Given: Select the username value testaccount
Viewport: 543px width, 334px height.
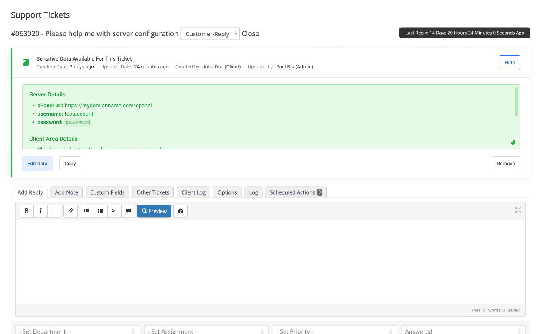Looking at the screenshot, I should point(79,114).
